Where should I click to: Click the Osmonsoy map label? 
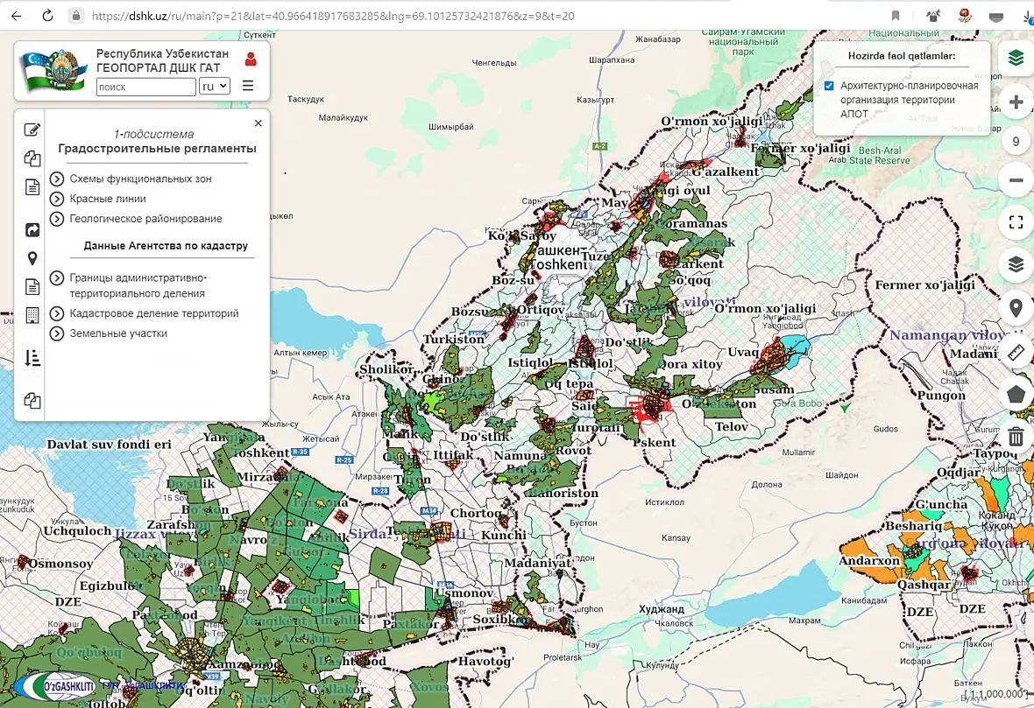(x=60, y=564)
